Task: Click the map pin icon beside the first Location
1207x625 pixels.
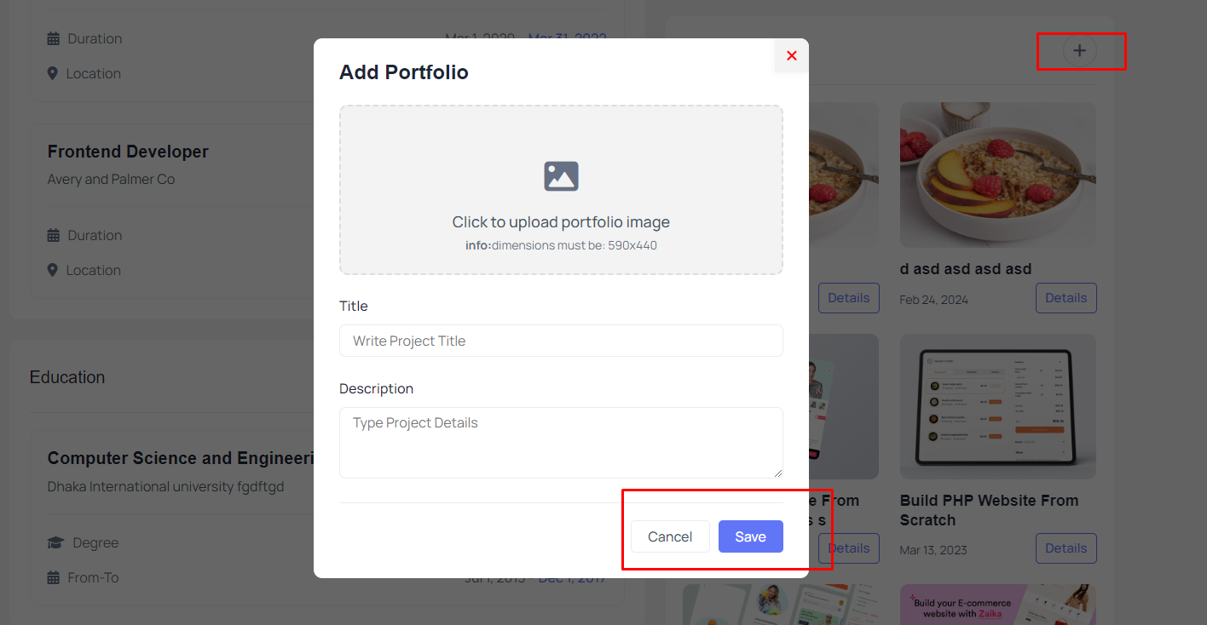Action: tap(52, 73)
